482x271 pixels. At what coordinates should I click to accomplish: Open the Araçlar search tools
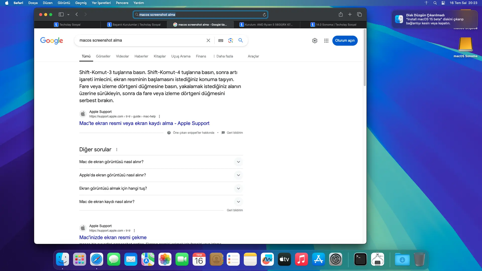253,56
